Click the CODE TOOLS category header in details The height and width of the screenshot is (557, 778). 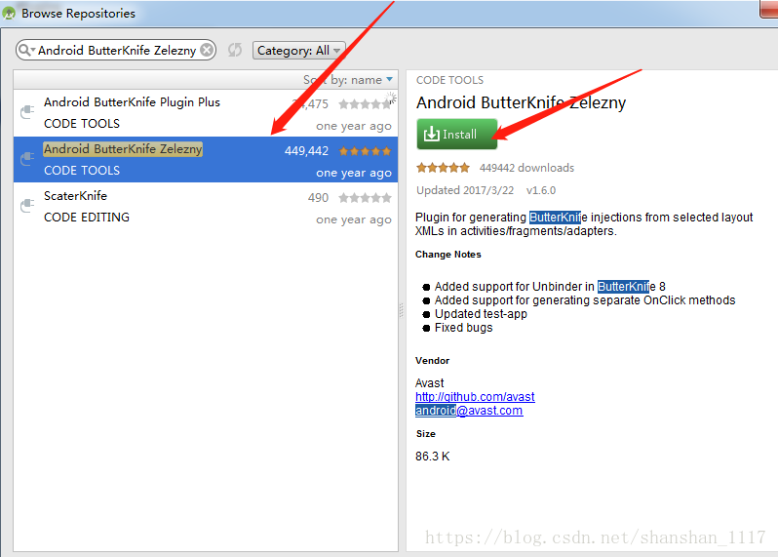[x=449, y=80]
